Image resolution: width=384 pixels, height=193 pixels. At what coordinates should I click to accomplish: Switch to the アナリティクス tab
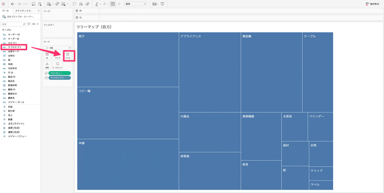(x=23, y=11)
